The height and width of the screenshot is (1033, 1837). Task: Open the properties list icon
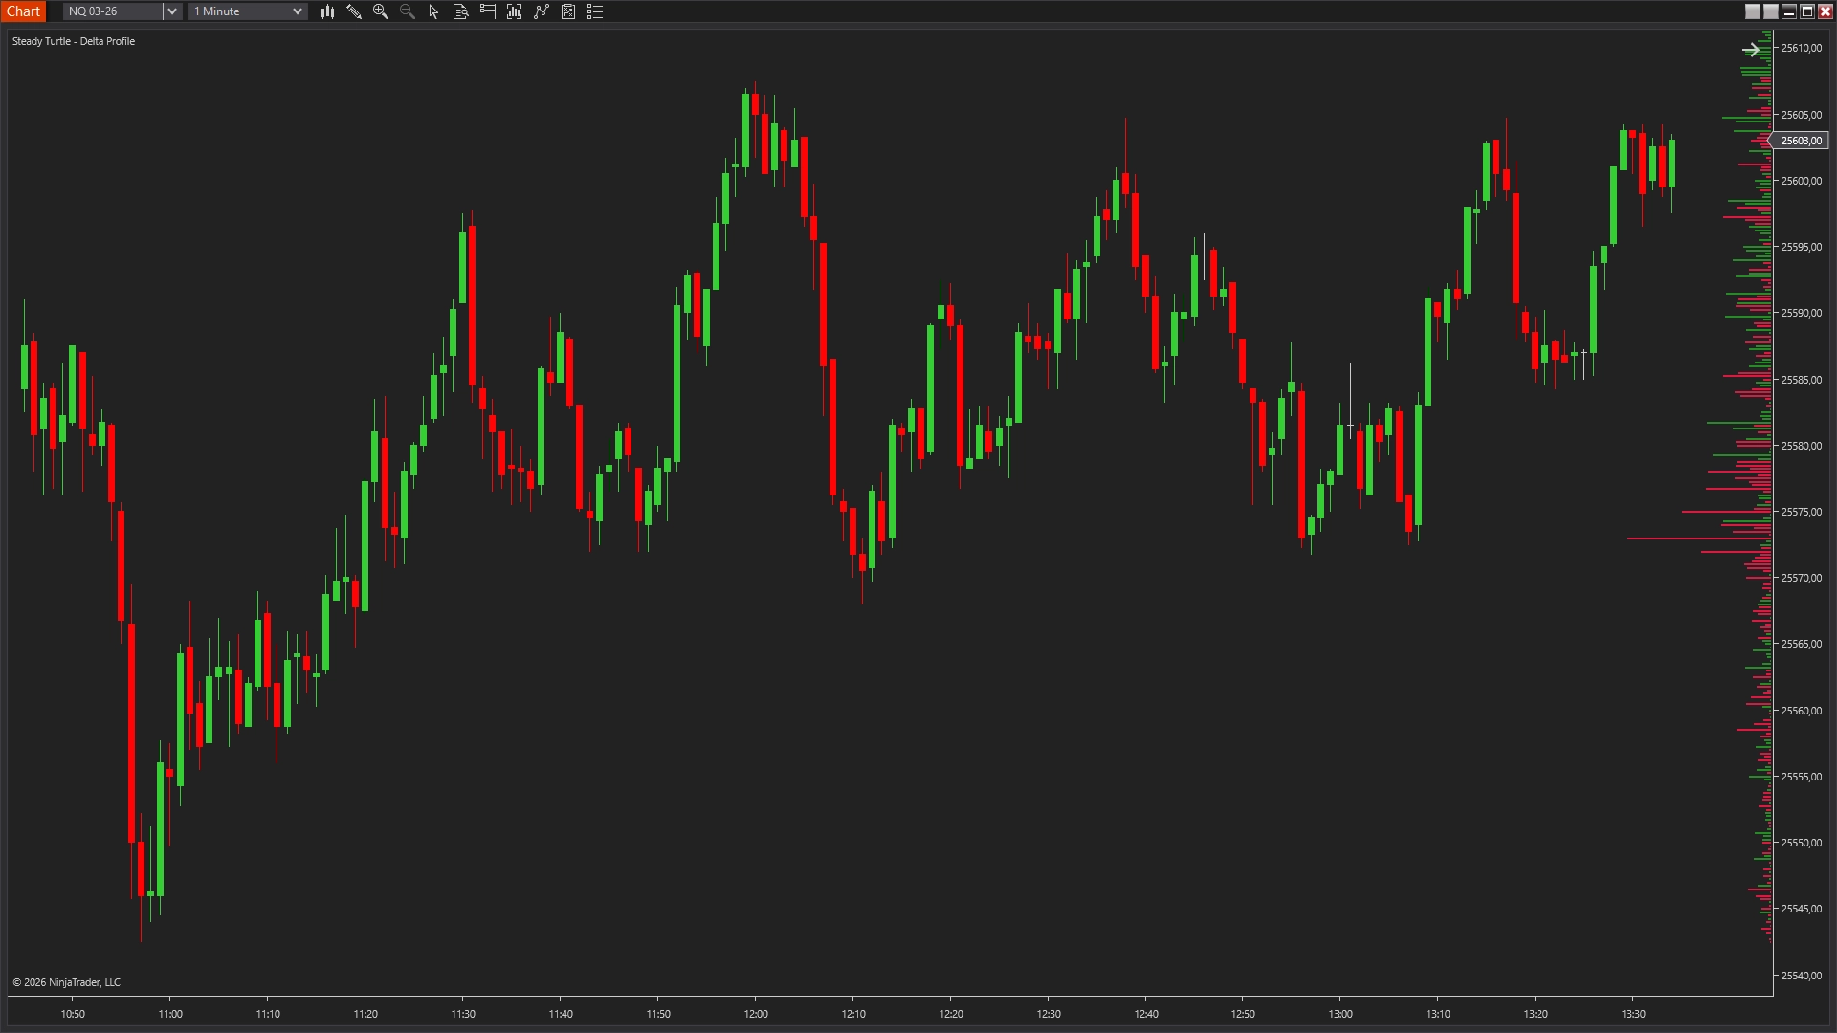595,11
